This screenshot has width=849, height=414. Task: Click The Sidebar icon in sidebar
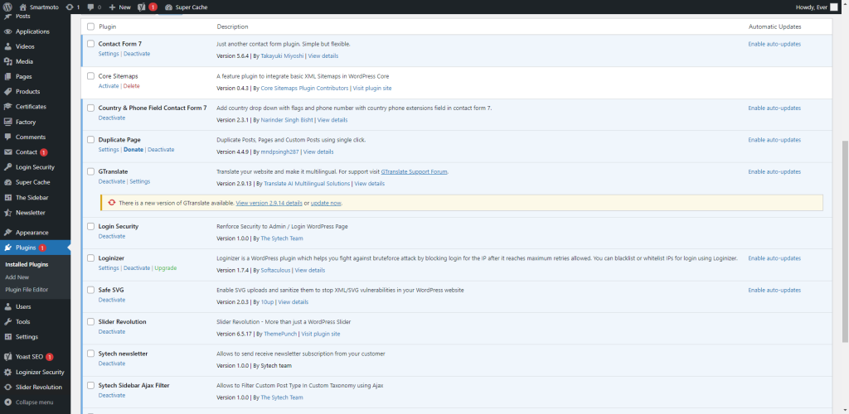click(8, 198)
